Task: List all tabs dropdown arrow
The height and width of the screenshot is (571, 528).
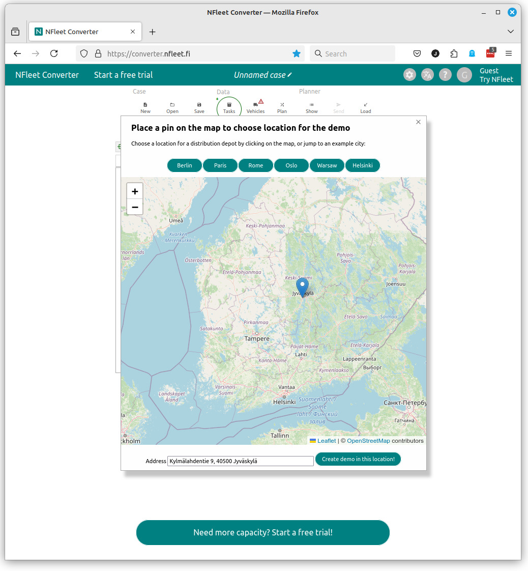Action: (511, 32)
